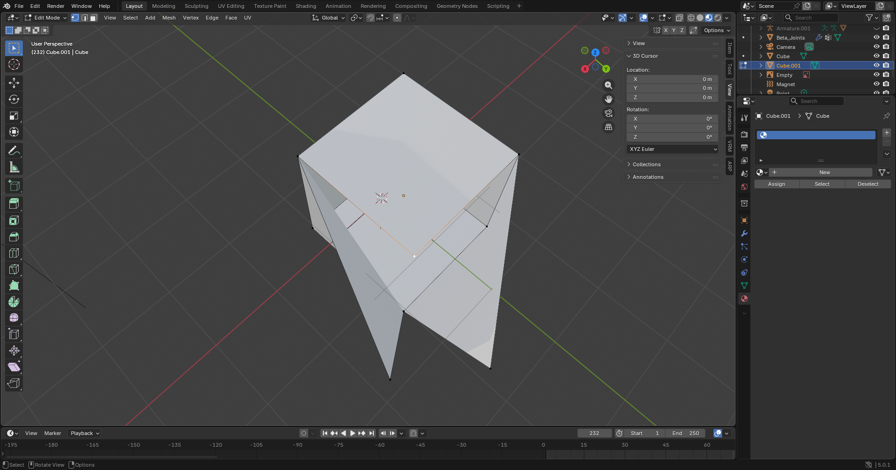Image resolution: width=896 pixels, height=470 pixels.
Task: Select the Cursor tool in toolbar
Action: point(14,64)
